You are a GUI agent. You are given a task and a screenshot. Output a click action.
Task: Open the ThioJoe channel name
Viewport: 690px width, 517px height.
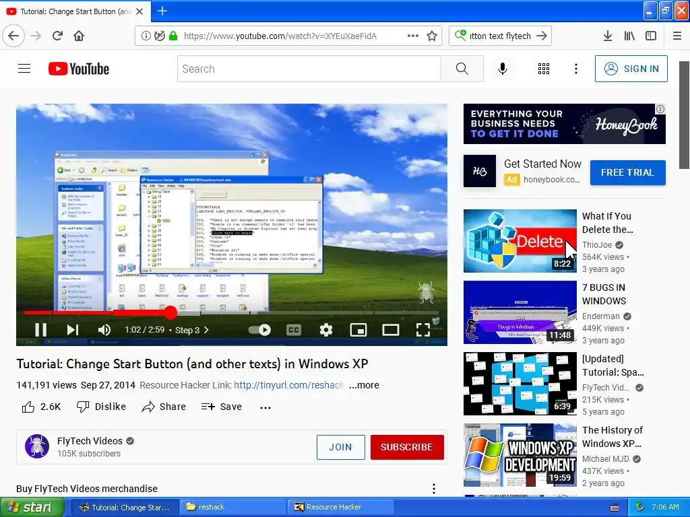click(x=597, y=245)
